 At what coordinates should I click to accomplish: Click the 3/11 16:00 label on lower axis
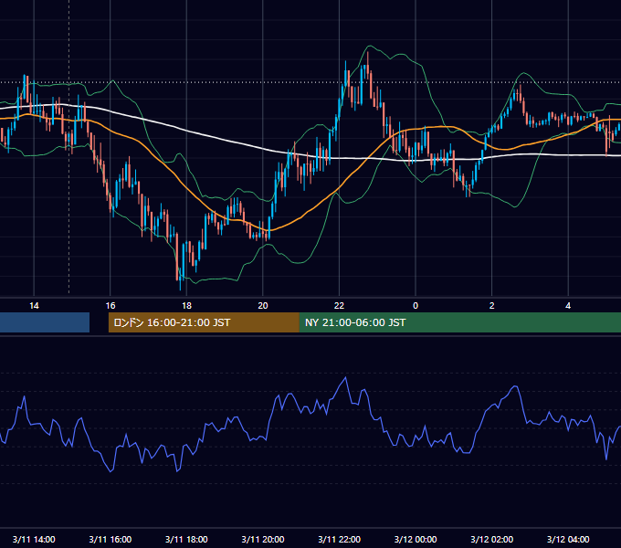tap(111, 539)
